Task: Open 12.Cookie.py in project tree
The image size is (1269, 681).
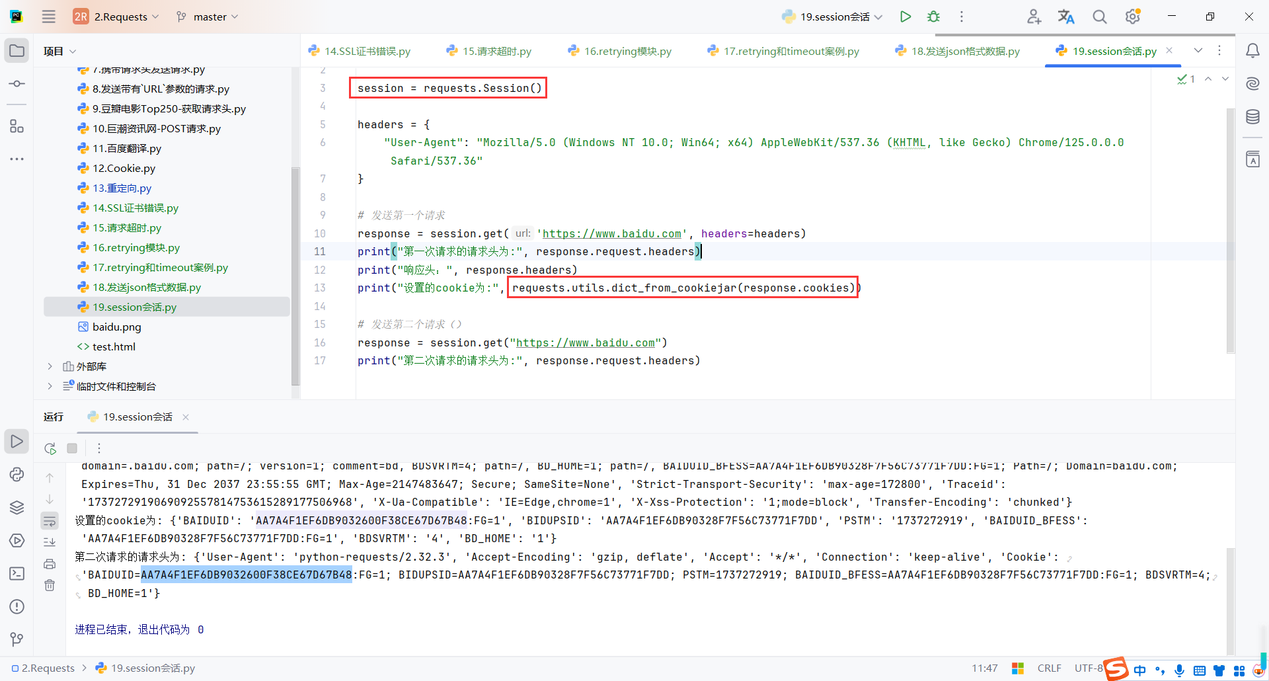Action: [124, 168]
